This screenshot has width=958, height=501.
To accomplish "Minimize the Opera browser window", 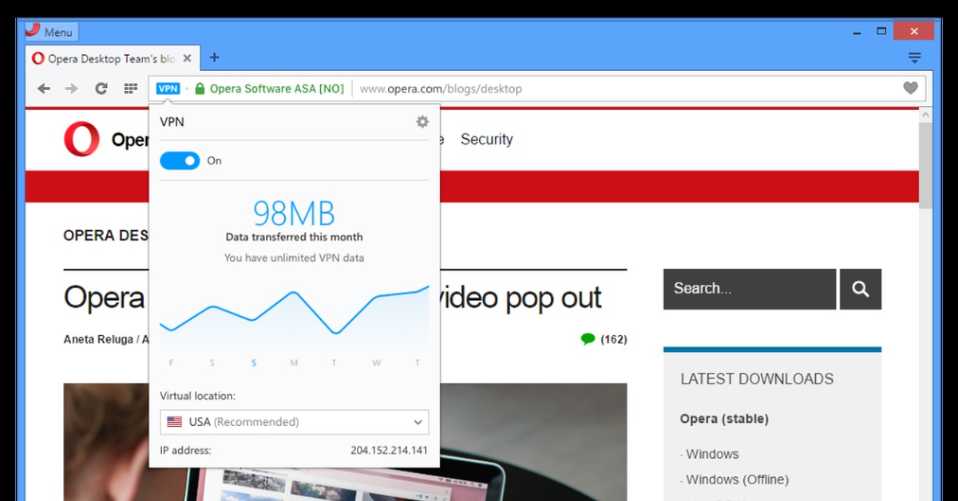I will click(x=857, y=32).
